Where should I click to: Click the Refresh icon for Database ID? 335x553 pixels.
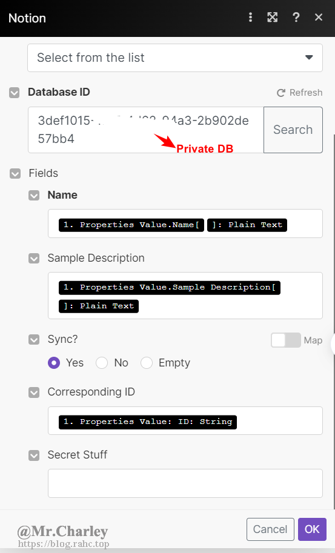click(x=280, y=93)
